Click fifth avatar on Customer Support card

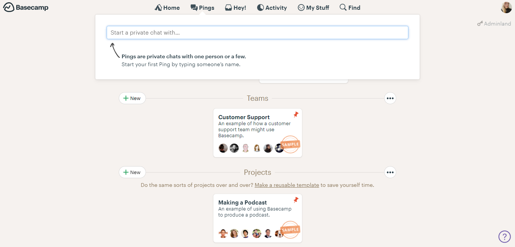pos(268,148)
